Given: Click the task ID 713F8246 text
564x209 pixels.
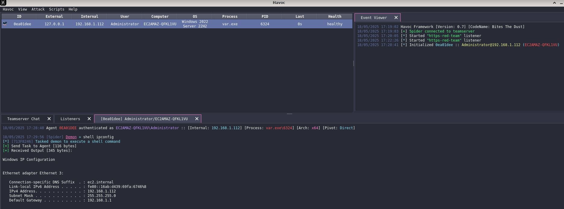Looking at the screenshot, I should [22, 142].
